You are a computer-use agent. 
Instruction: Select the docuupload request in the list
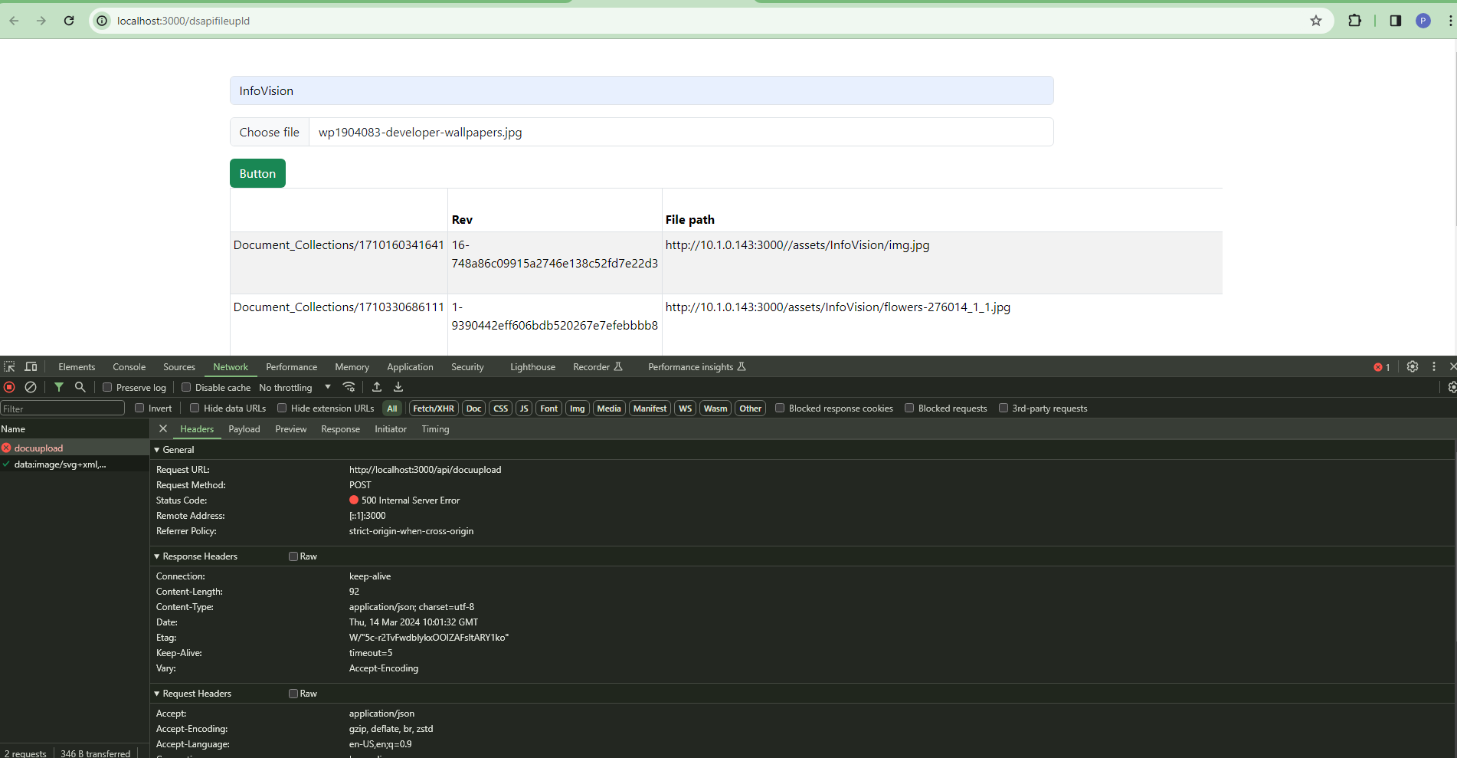pyautogui.click(x=38, y=448)
